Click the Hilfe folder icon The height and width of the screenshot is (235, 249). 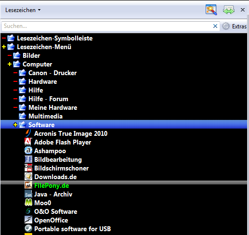23,90
